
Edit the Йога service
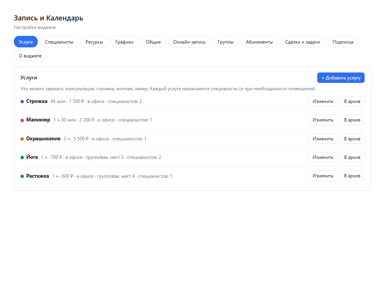coord(323,157)
